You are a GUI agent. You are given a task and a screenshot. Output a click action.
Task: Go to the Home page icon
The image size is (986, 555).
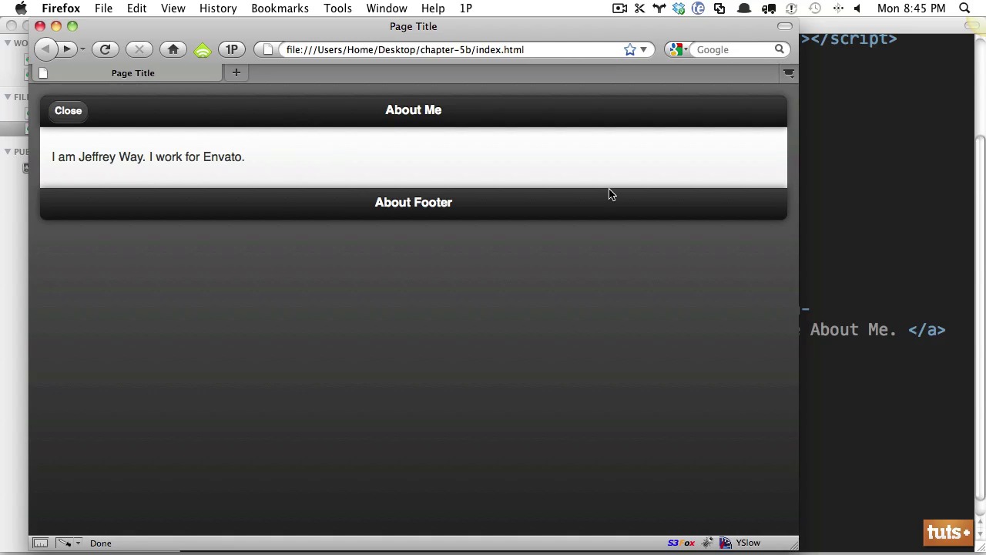click(x=173, y=49)
